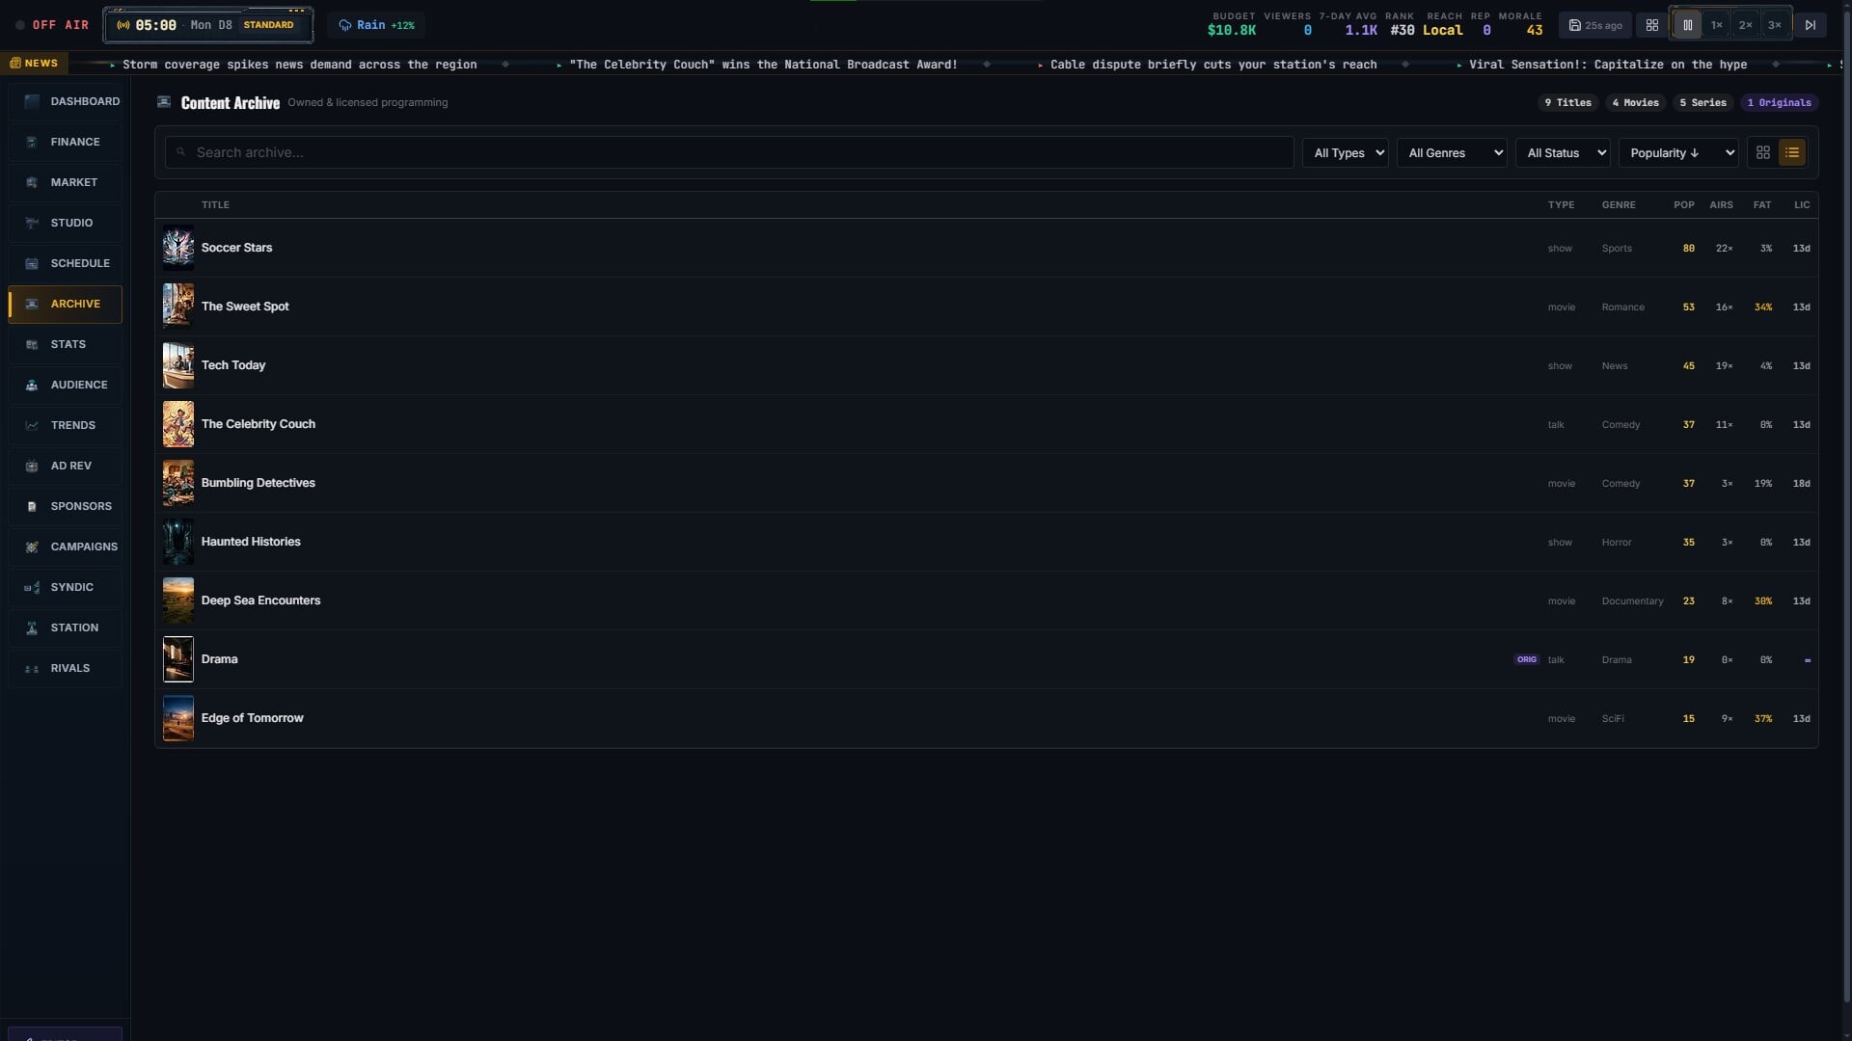Click the Schedule sidebar icon
The height and width of the screenshot is (1041, 1852).
click(x=32, y=263)
